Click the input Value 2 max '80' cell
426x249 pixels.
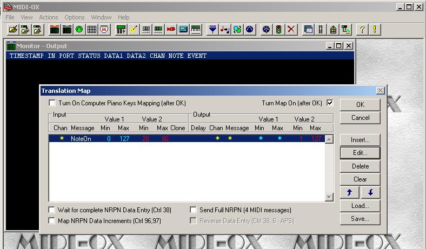165,138
